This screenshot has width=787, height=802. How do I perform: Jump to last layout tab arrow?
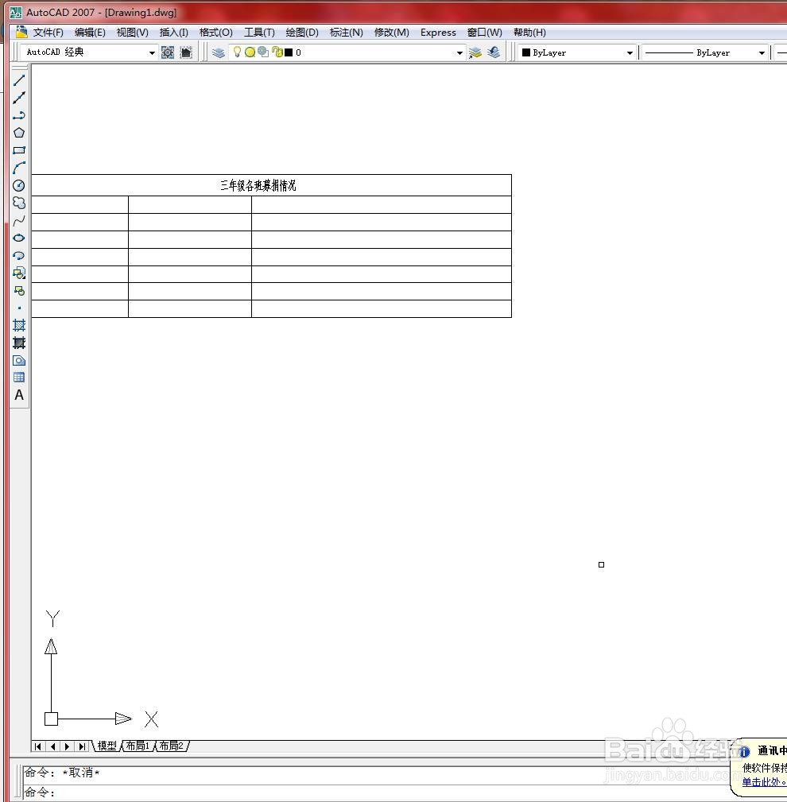pyautogui.click(x=82, y=746)
